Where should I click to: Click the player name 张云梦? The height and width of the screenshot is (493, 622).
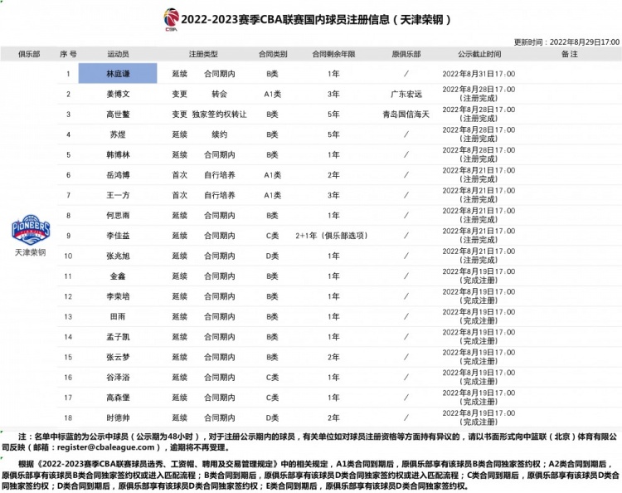pos(118,357)
